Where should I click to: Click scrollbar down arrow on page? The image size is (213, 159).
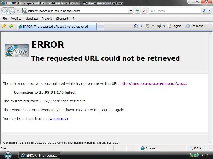[210, 142]
